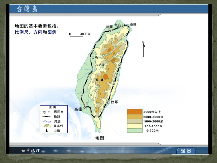Click the 台东 city name label
This screenshot has width=217, height=163.
click(x=114, y=102)
